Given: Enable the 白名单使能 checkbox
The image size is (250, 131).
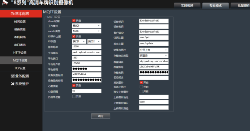Looking at the screenshot, I should tap(74, 96).
